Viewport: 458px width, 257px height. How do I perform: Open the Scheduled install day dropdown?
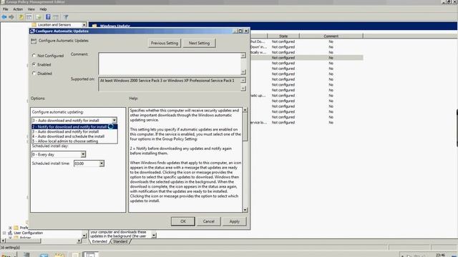pos(83,154)
